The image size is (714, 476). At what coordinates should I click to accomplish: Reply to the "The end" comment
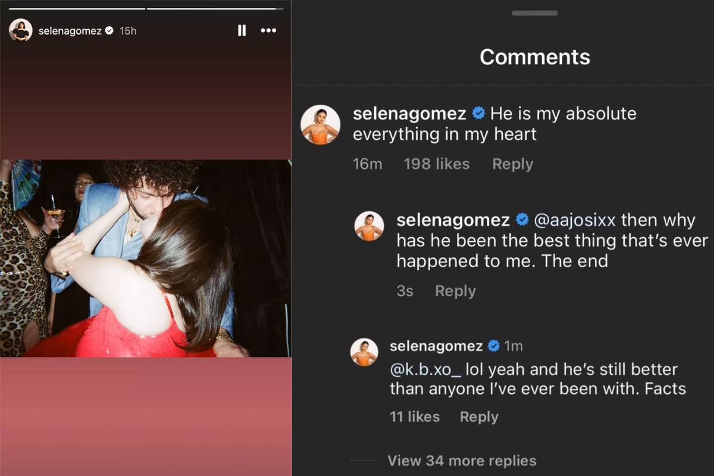(455, 291)
